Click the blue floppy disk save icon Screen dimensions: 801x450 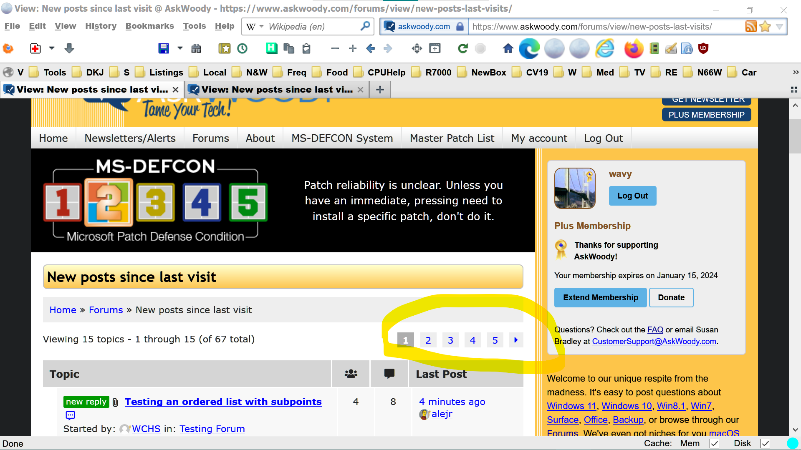[163, 48]
